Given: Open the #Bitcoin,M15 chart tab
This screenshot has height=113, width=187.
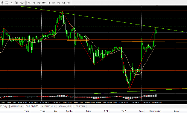Looking at the screenshot, I should 65,106.
